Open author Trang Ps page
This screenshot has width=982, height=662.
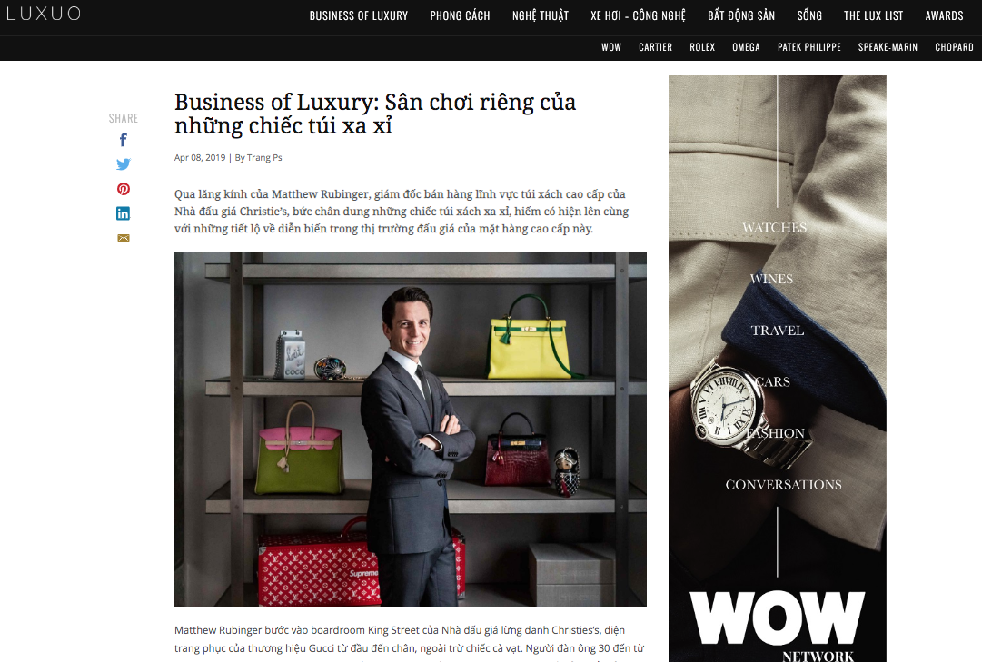(x=264, y=158)
